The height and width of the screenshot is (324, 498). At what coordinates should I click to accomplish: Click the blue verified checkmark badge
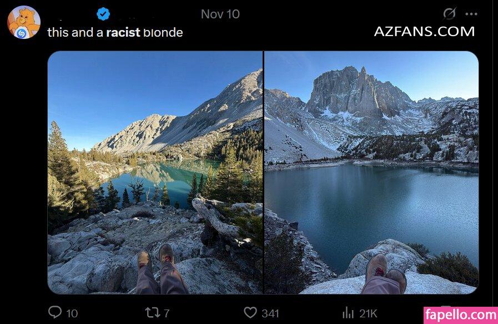pyautogui.click(x=103, y=14)
